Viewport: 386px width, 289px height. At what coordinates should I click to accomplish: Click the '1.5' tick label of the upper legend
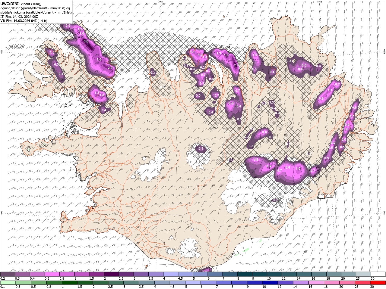[x=91, y=279]
